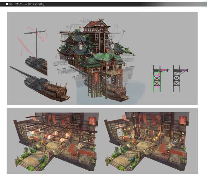Click the red arrow sketch above the sailboat
Image resolution: width=207 pixels, height=182 pixels.
(37, 34)
